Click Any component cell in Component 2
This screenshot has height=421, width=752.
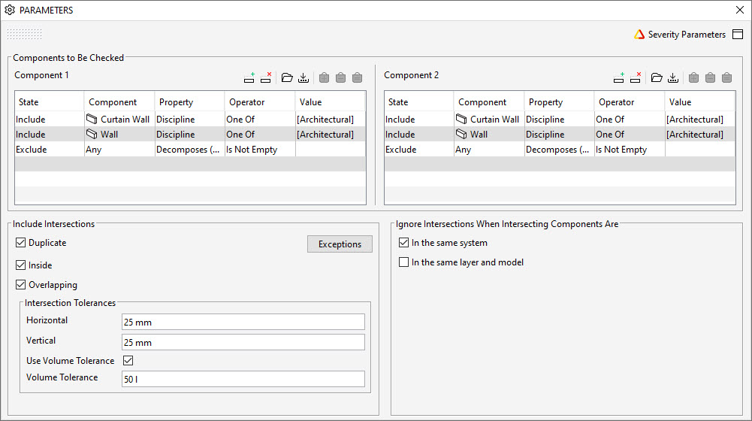[489, 150]
